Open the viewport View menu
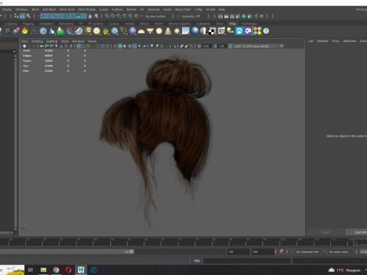 (24, 41)
